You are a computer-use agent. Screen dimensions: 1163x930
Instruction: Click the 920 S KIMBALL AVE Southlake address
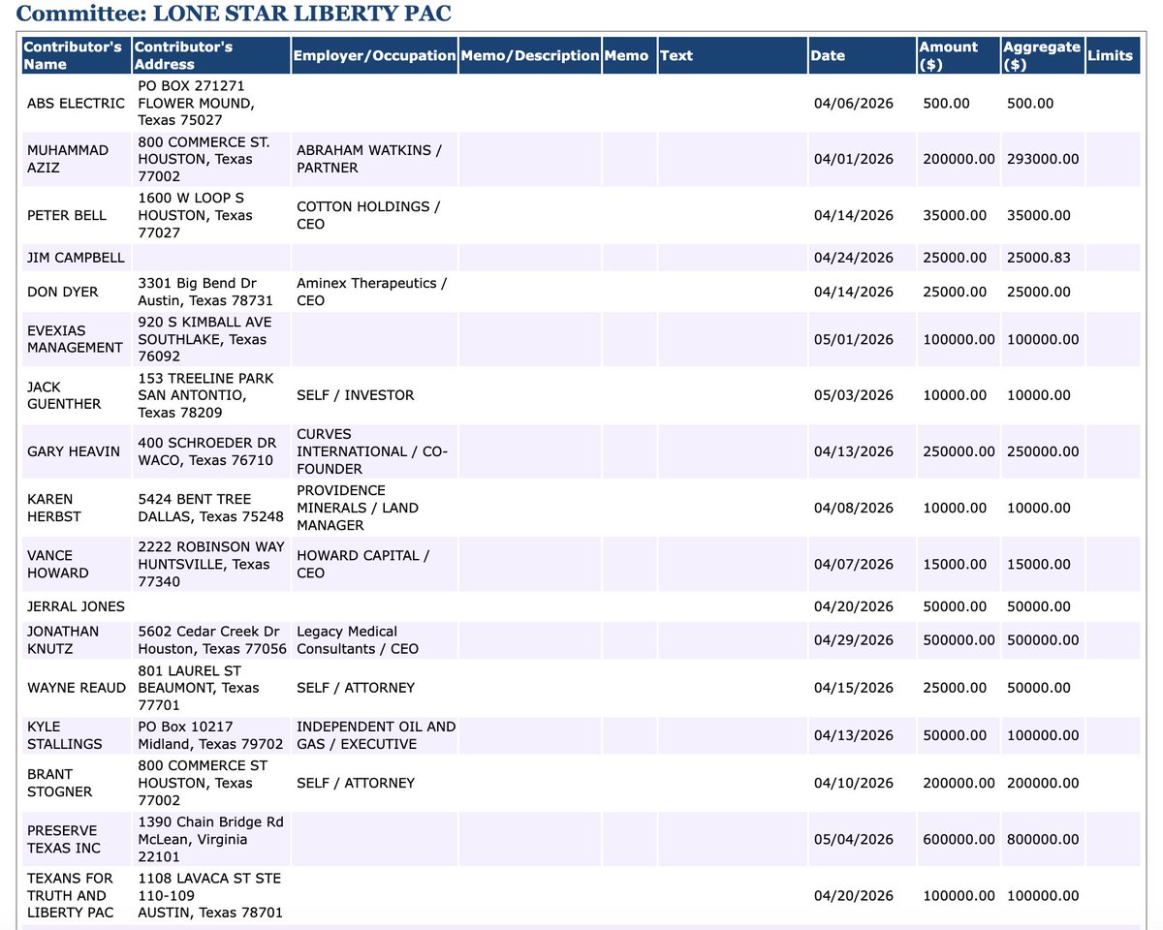tap(204, 339)
